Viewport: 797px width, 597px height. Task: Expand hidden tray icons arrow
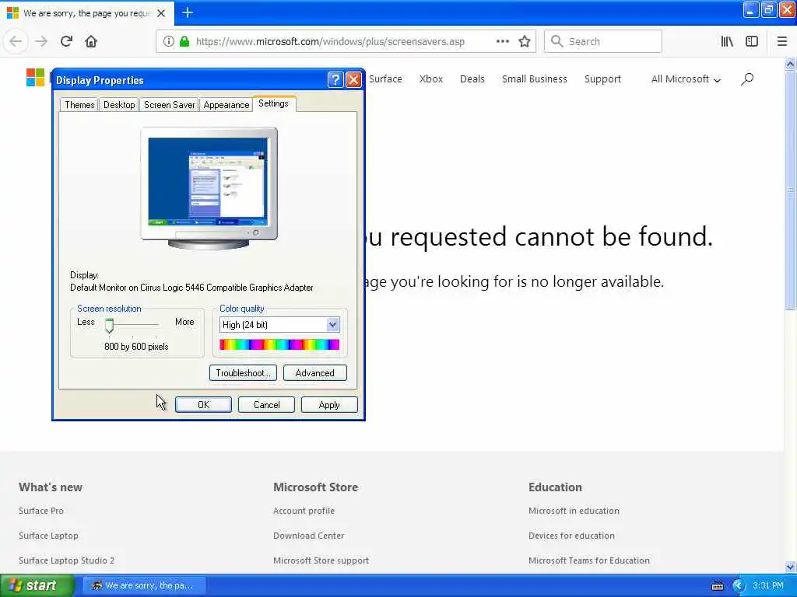pyautogui.click(x=739, y=586)
